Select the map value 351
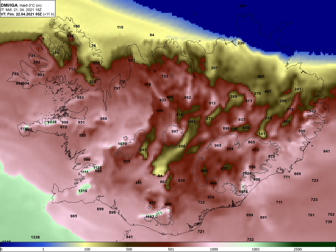This screenshot has width=336, height=252. point(138,183)
